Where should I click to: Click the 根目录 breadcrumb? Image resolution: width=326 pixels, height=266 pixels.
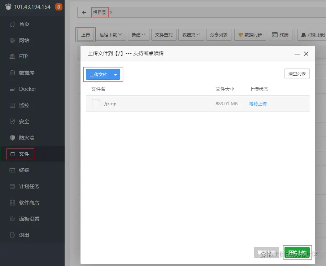click(x=100, y=13)
